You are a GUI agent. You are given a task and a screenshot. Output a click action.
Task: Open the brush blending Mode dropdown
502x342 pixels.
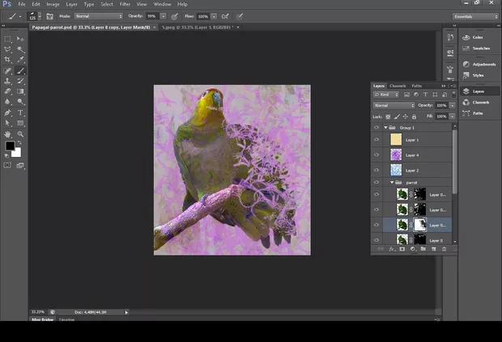[x=98, y=16]
